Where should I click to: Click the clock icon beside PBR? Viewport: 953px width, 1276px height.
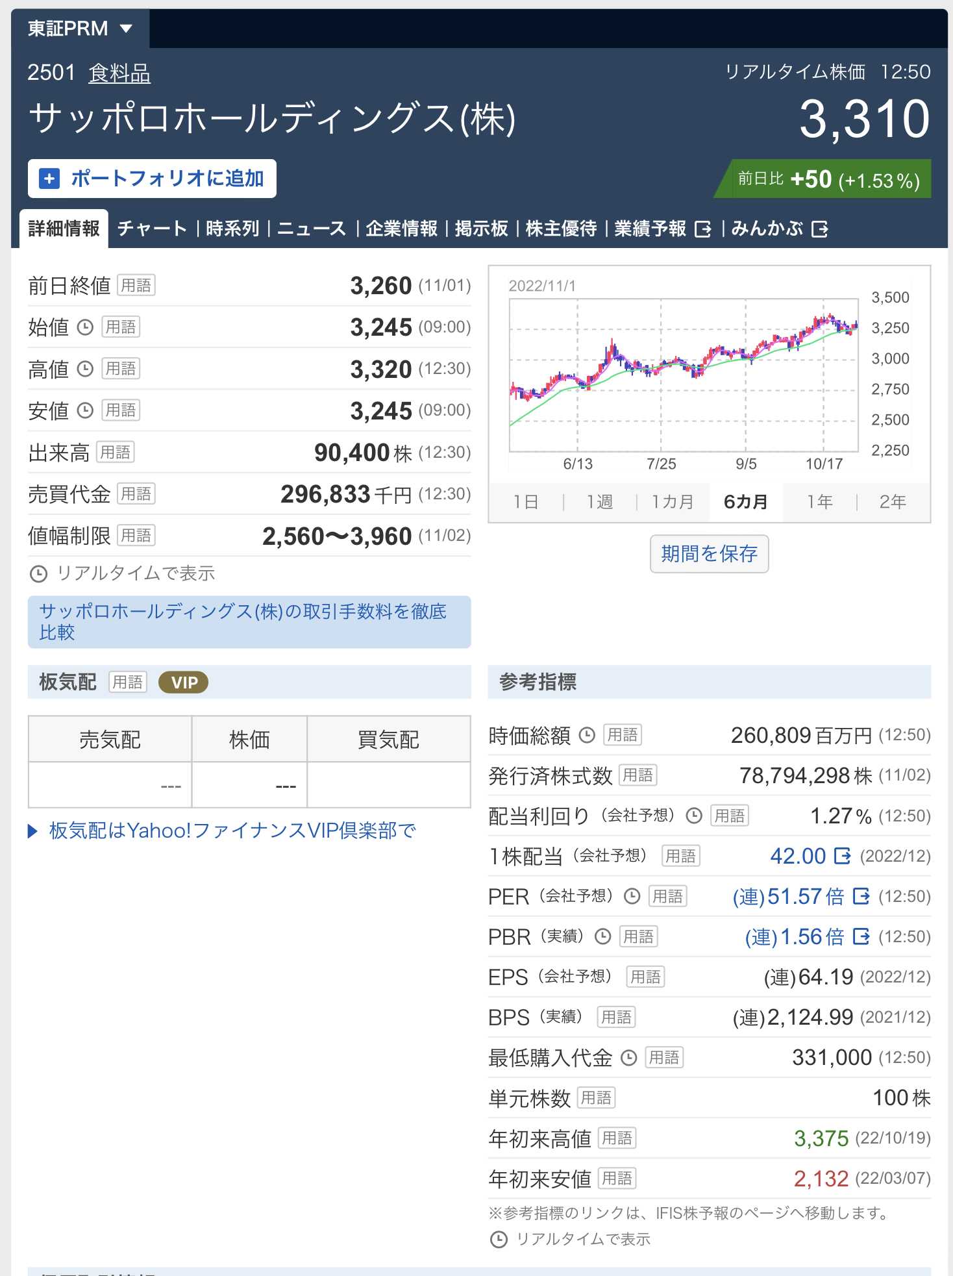[603, 936]
